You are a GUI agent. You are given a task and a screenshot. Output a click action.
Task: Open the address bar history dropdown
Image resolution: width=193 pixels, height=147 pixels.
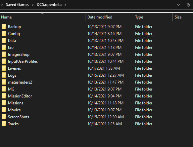pos(178,5)
